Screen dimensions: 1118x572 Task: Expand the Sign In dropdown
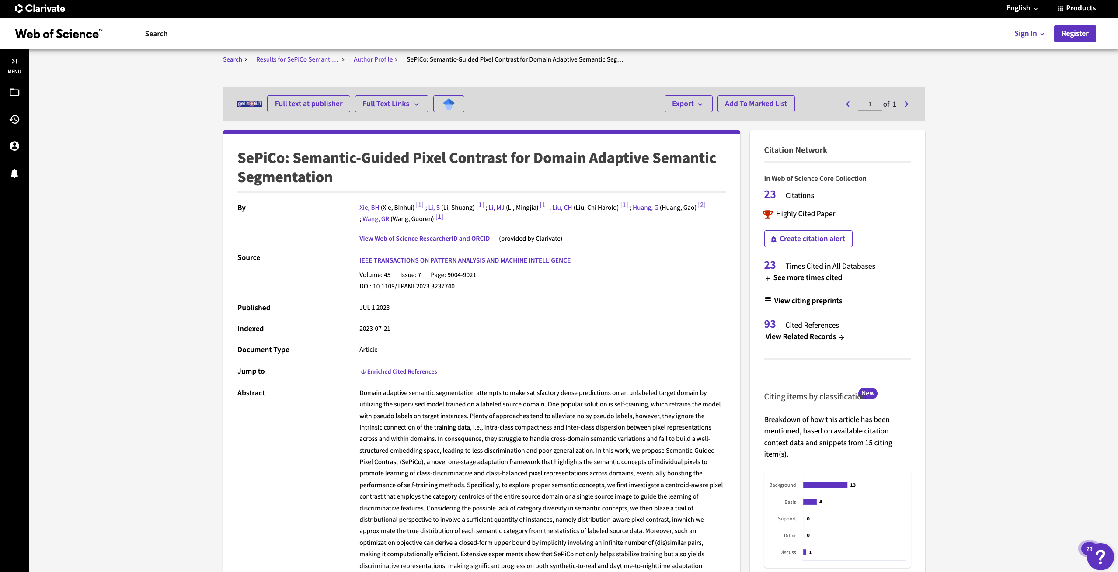pos(1029,34)
